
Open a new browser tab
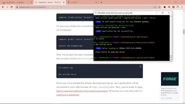tap(101, 2)
